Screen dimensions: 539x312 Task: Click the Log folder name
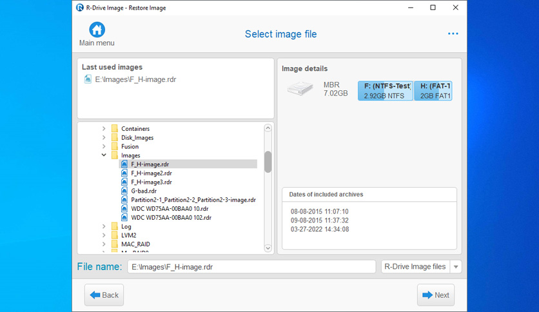point(126,226)
